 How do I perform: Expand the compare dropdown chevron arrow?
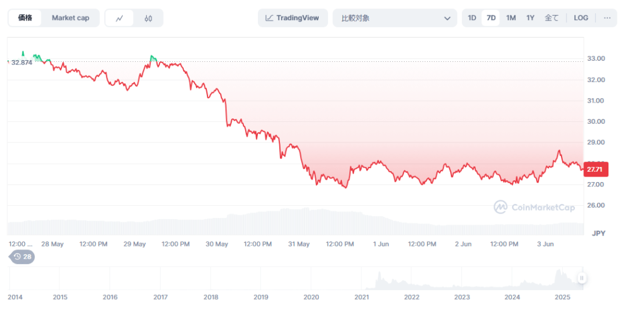tap(447, 18)
